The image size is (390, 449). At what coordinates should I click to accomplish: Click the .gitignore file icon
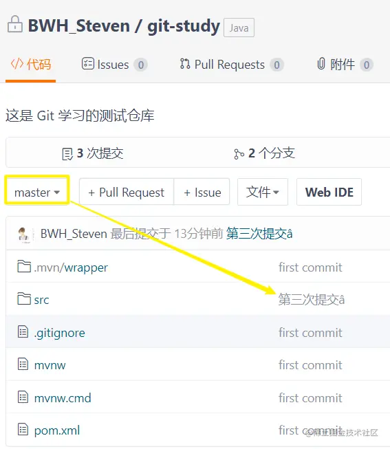[23, 332]
